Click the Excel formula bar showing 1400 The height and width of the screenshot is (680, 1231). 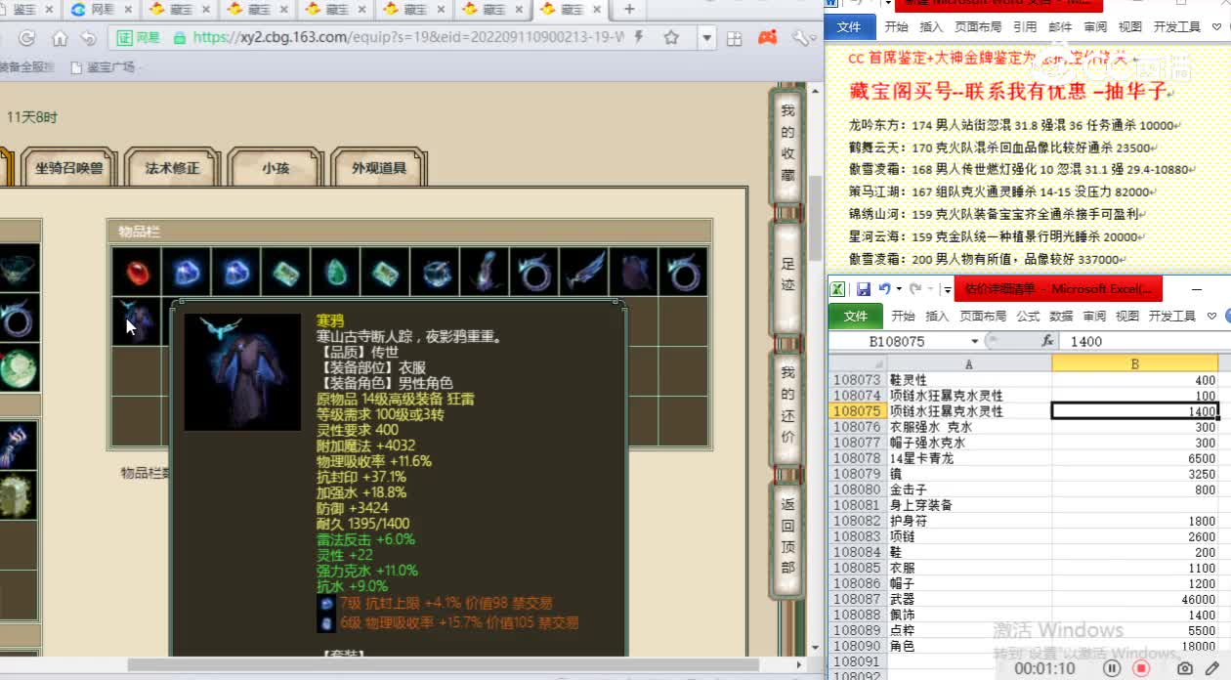point(1145,341)
